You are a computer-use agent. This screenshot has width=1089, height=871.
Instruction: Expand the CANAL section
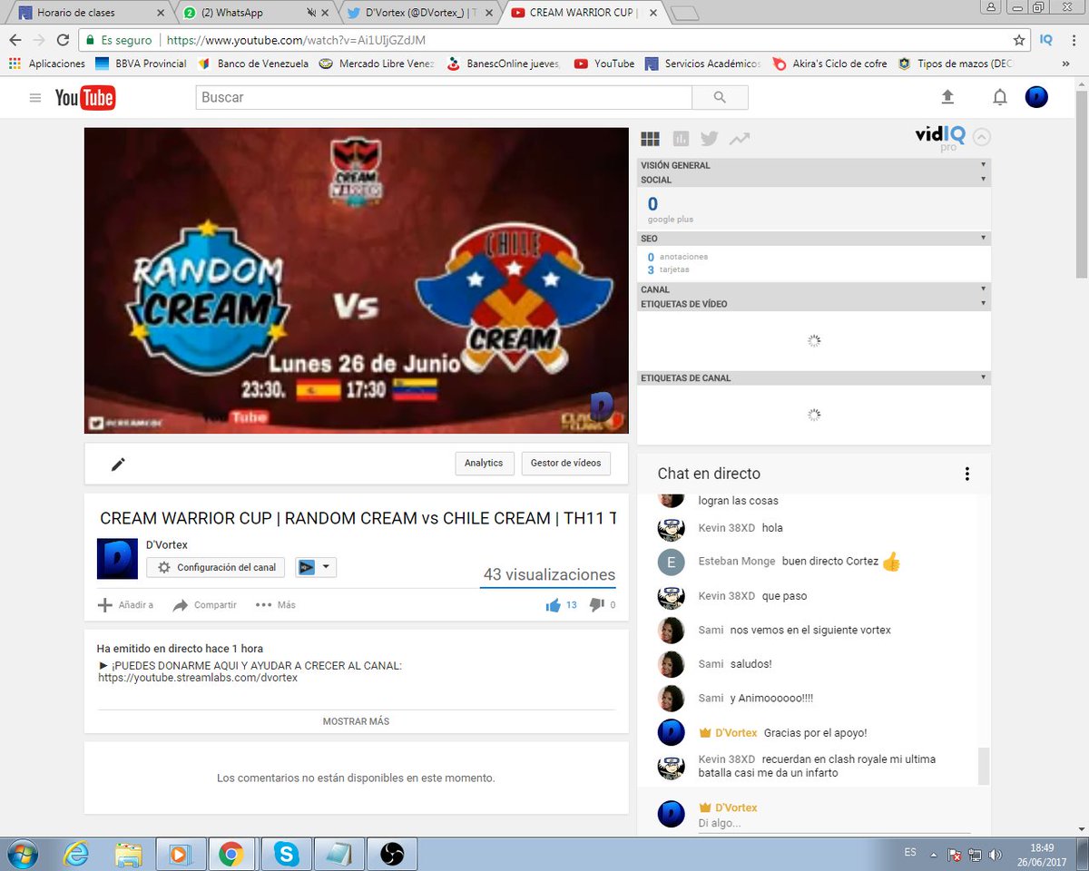983,289
